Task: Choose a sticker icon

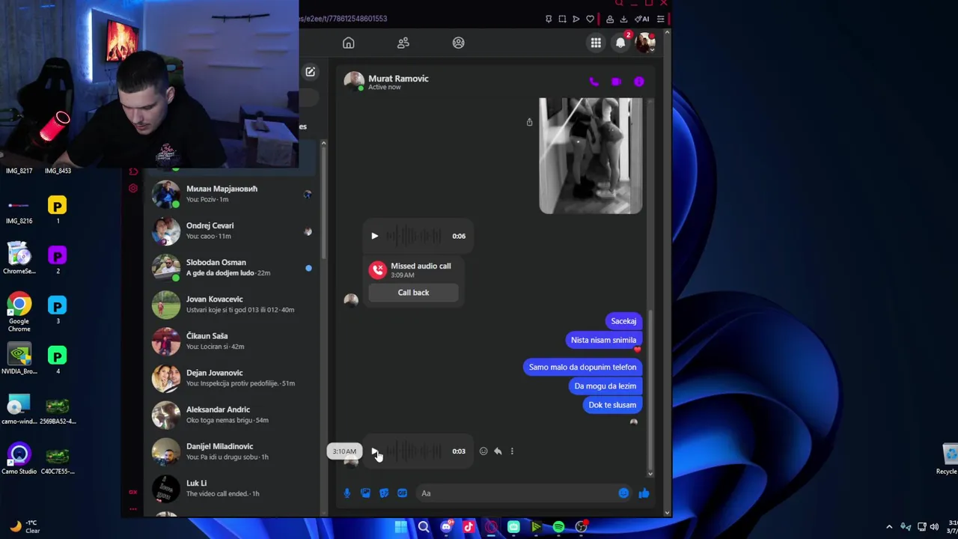Action: (384, 493)
